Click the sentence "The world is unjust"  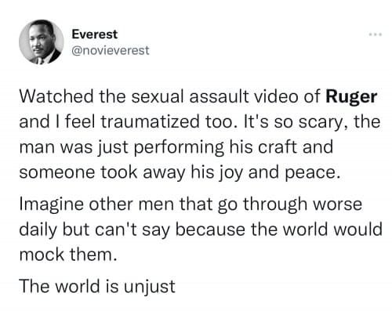point(97,287)
